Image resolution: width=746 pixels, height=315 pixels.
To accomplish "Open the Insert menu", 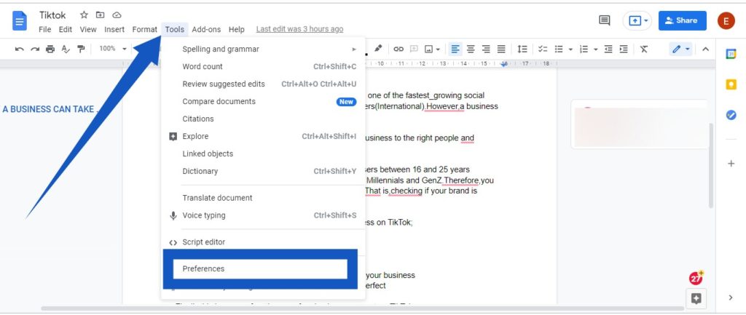I will (x=114, y=29).
